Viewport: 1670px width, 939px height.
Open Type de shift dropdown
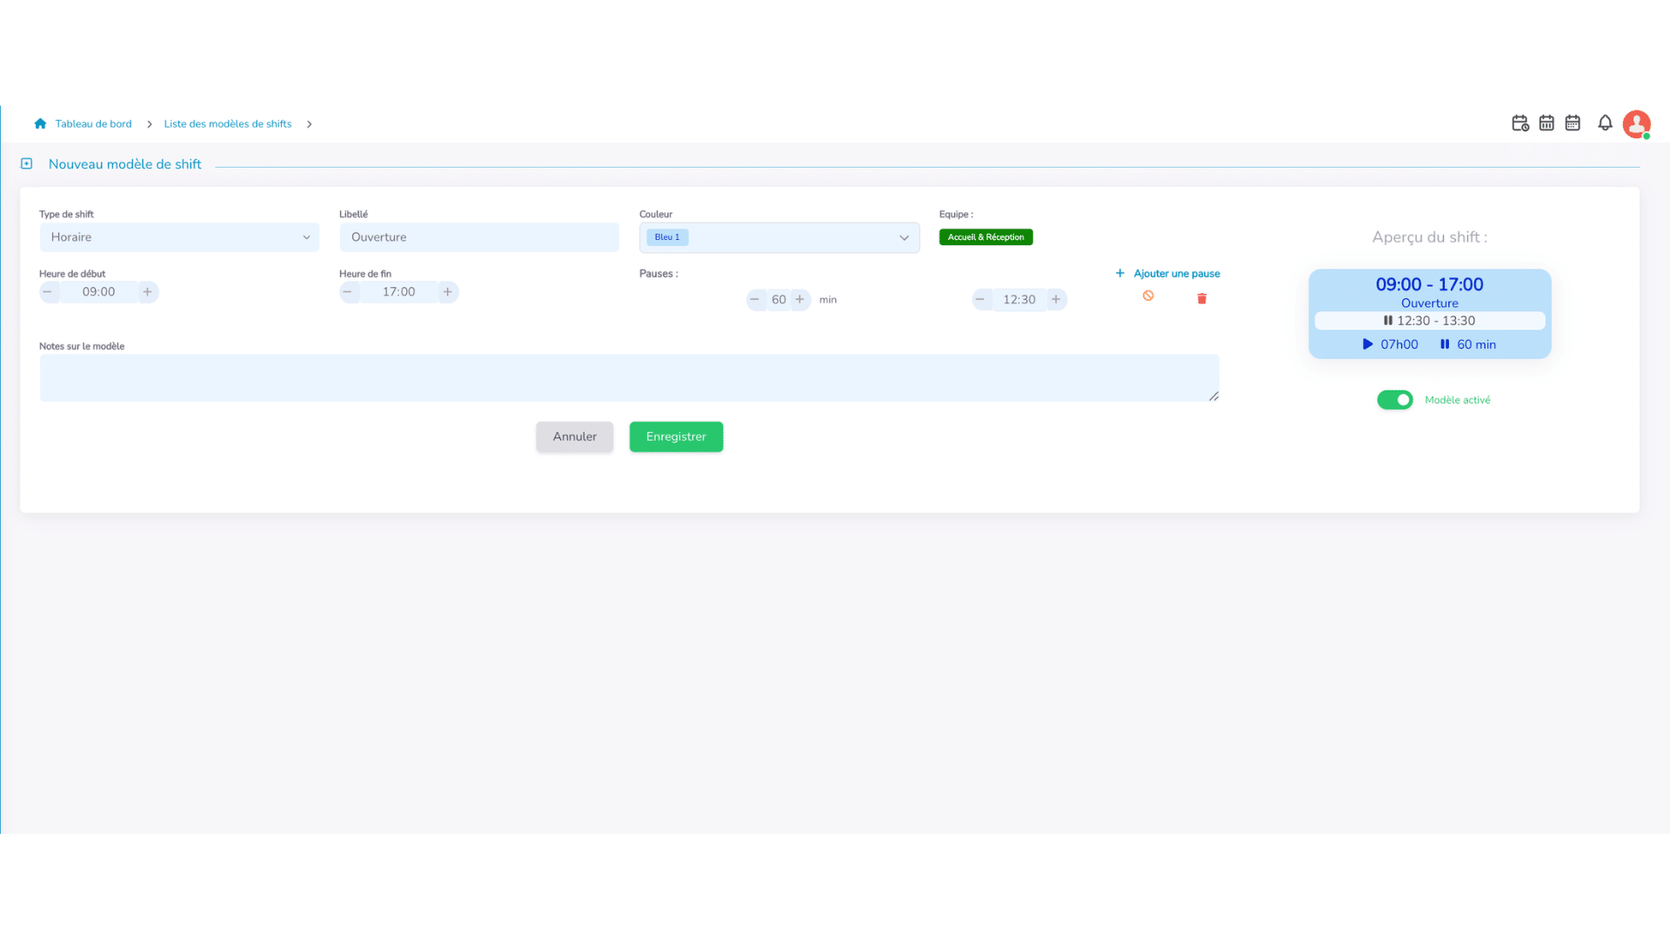pyautogui.click(x=179, y=237)
